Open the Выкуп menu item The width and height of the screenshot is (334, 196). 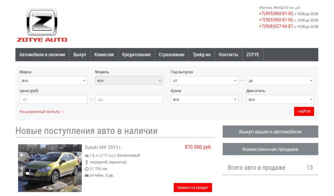[80, 55]
